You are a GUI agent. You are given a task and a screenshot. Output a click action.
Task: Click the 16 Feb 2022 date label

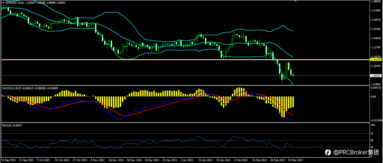click(259, 160)
